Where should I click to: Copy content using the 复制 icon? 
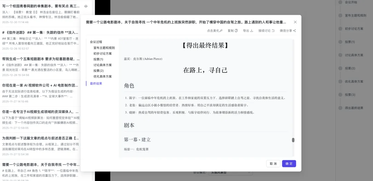point(236,31)
